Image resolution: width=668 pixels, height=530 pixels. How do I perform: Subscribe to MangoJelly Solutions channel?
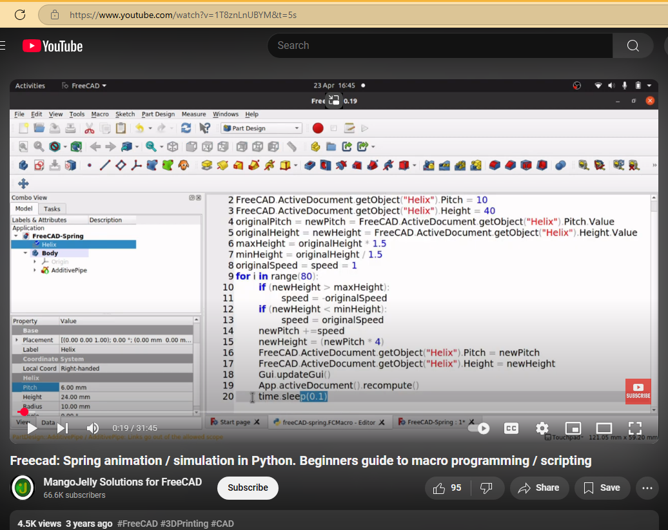tap(248, 488)
